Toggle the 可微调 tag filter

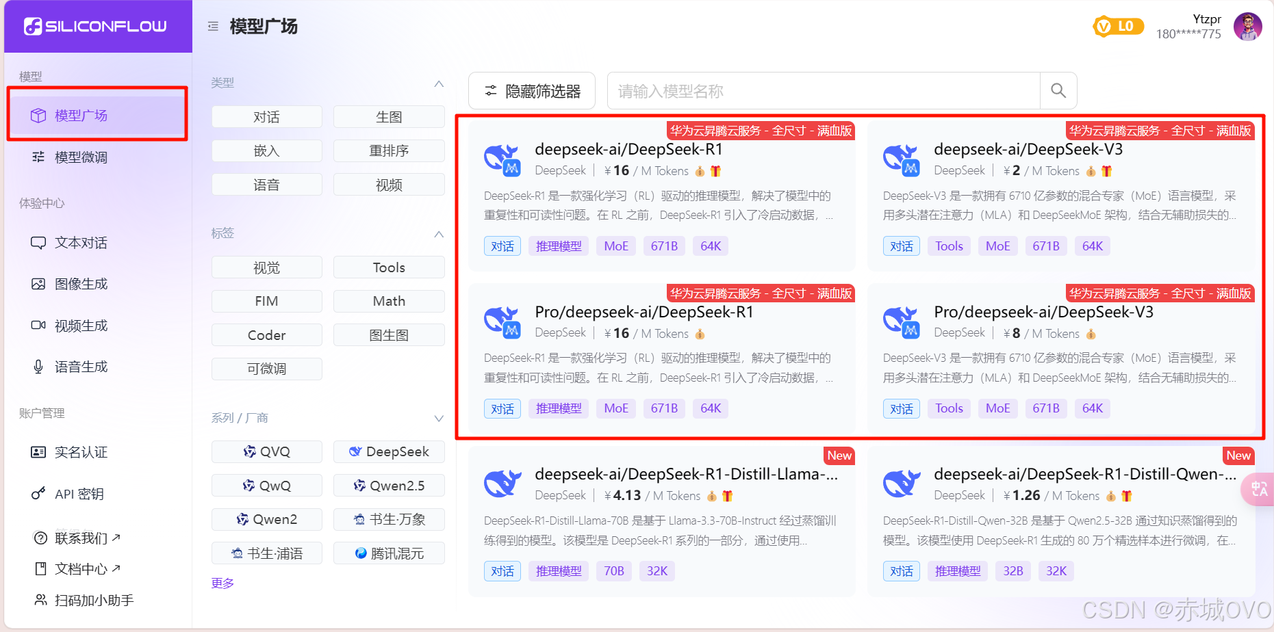266,369
